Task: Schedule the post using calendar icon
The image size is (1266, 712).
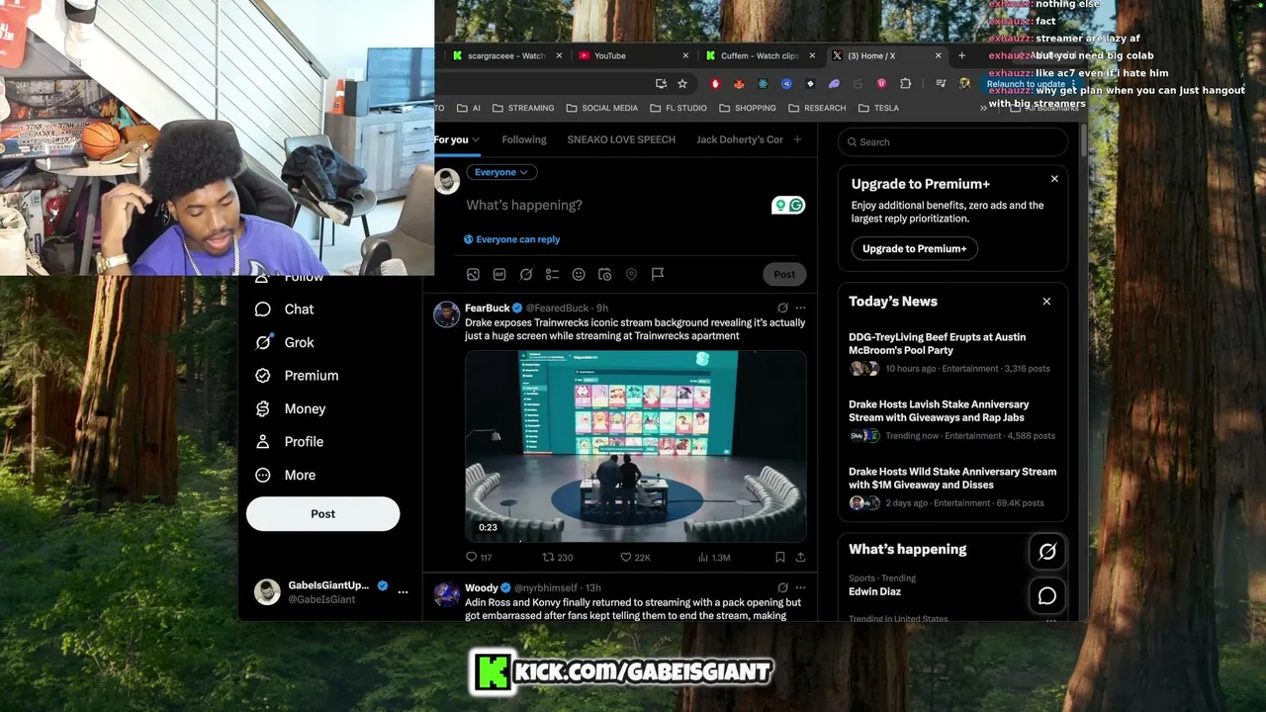Action: click(605, 274)
